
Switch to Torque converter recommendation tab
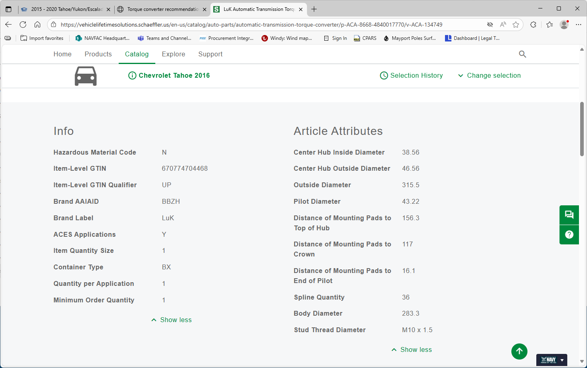[162, 9]
